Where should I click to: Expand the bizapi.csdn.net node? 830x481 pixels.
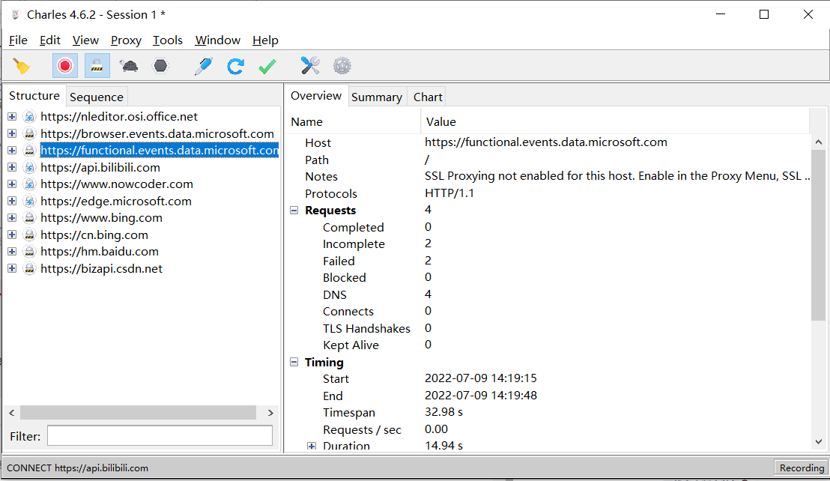click(x=12, y=268)
